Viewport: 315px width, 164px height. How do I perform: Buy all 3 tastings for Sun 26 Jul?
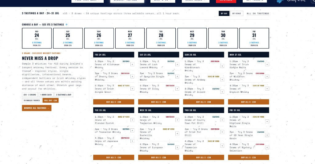coord(204,102)
